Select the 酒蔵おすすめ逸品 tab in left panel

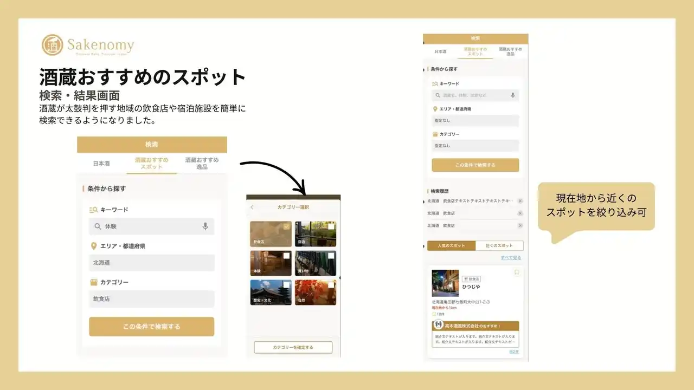[202, 163]
